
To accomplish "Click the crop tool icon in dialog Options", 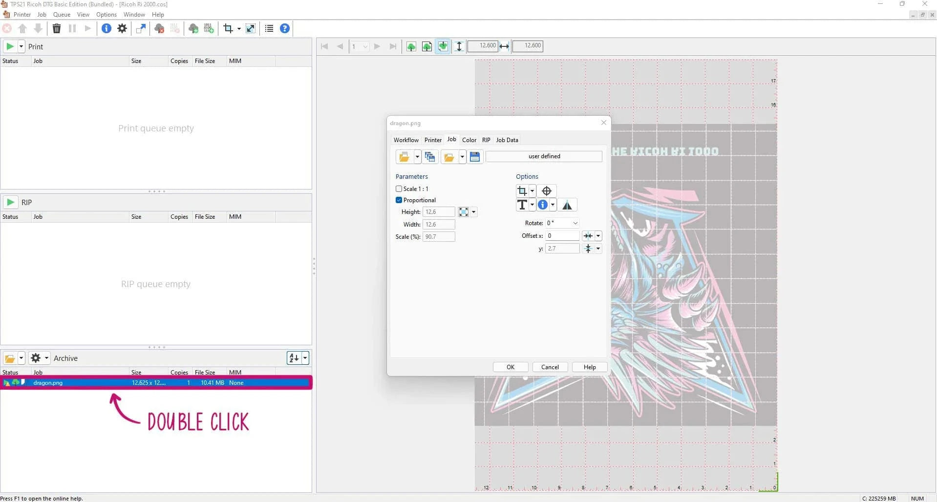I will click(x=522, y=191).
